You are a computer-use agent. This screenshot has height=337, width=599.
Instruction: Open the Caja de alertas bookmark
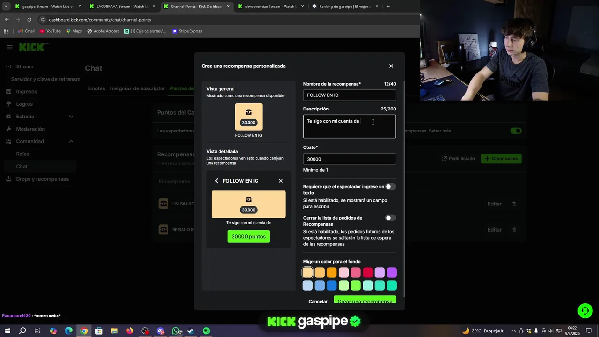point(145,31)
